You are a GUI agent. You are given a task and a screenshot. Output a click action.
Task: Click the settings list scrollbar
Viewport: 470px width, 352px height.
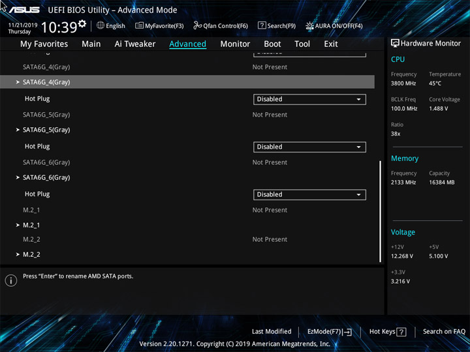381,212
